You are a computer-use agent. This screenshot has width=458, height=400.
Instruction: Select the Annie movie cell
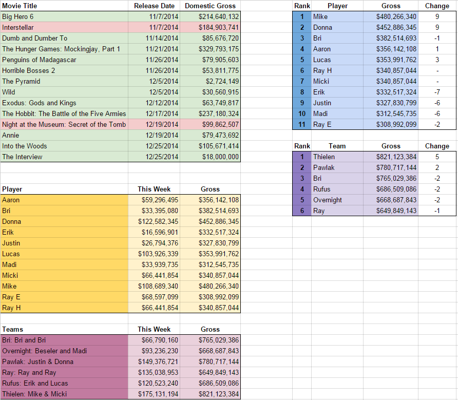64,135
